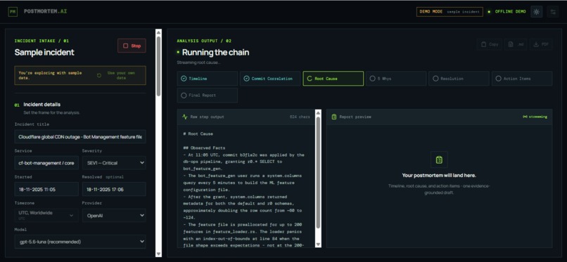Viewport: 567px width, 262px height.
Task: Click the intake panel scrollbar thumb
Action: pyautogui.click(x=158, y=66)
